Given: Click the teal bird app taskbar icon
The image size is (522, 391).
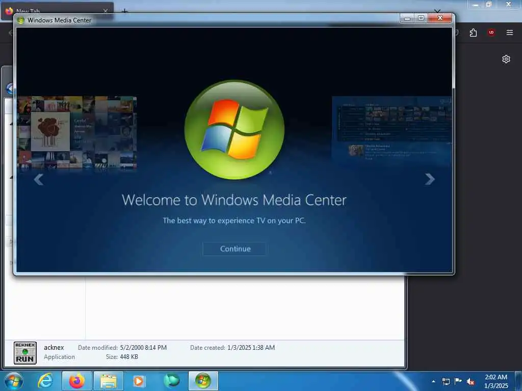Looking at the screenshot, I should tap(171, 381).
